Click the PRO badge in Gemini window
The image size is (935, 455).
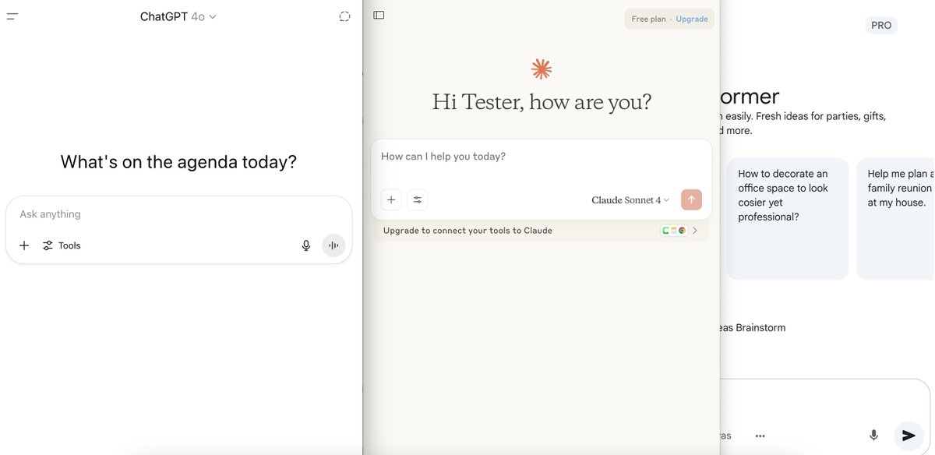[881, 26]
